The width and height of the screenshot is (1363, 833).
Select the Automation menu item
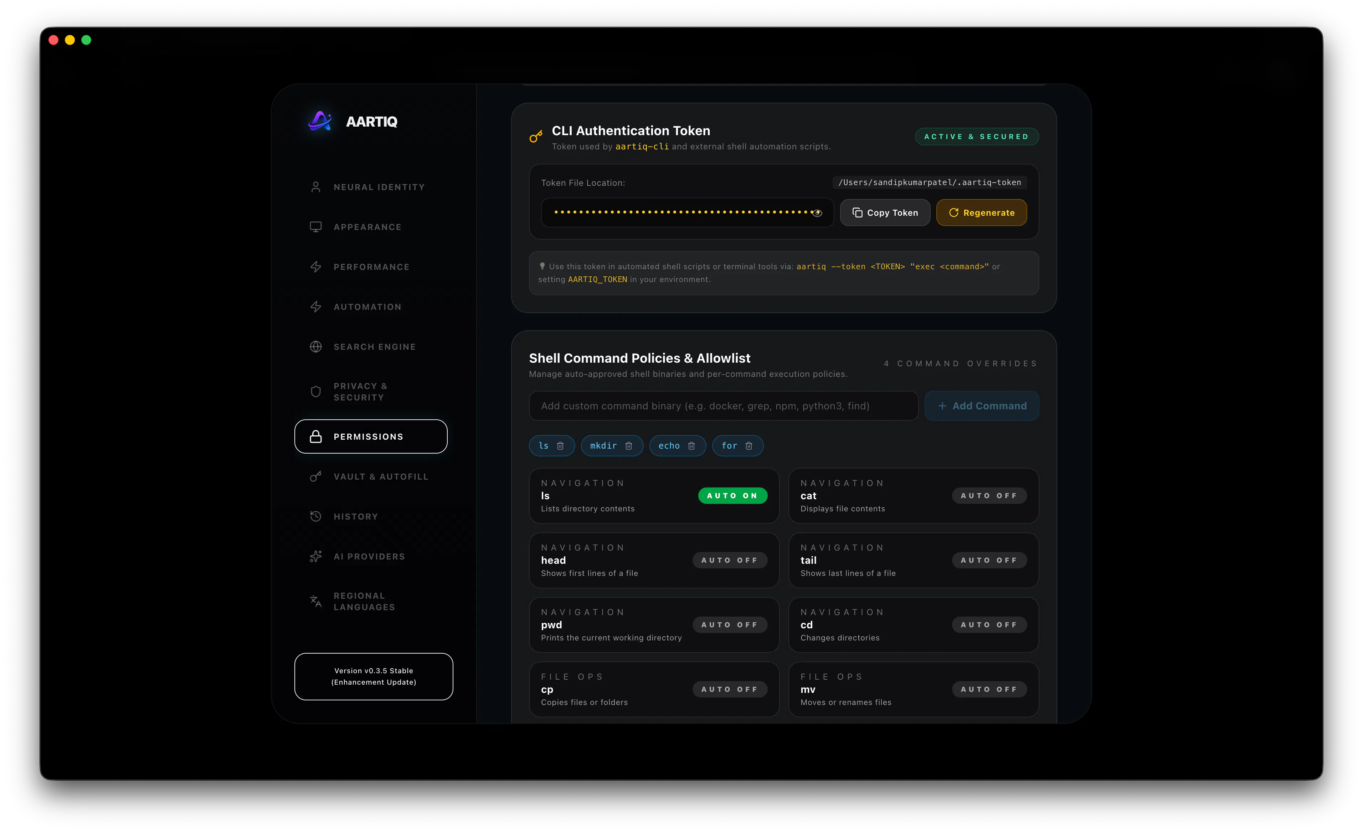tap(371, 307)
